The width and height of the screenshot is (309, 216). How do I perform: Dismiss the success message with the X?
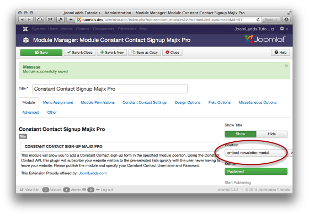(x=286, y=66)
